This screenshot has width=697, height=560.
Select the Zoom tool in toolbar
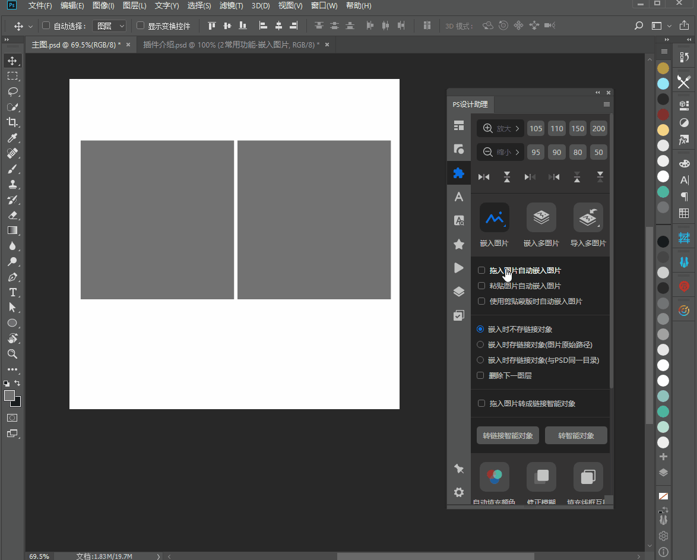[x=12, y=354]
